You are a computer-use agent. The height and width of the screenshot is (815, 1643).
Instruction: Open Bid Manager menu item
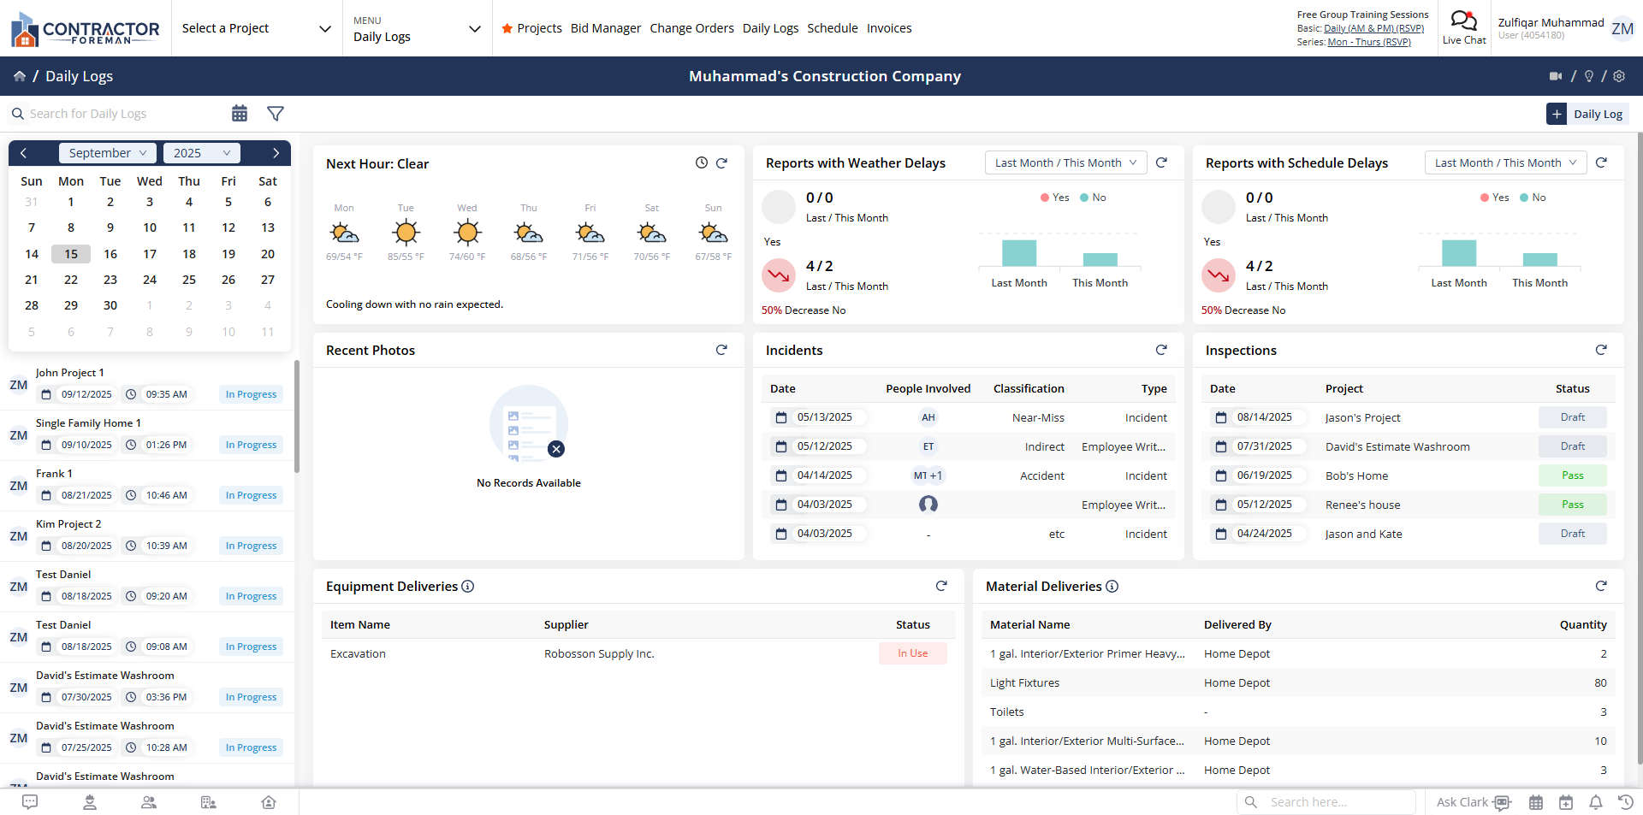(605, 28)
